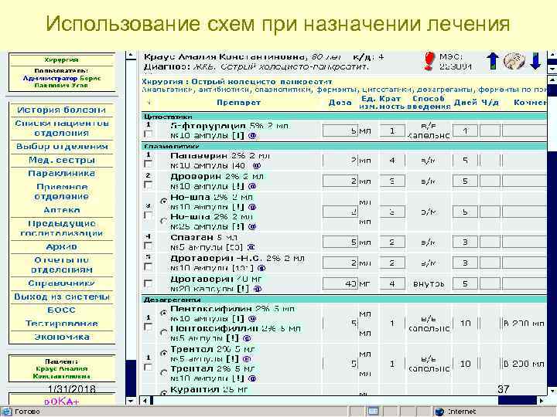Open Отчеты по отделениям link
The height and width of the screenshot is (417, 557).
click(x=61, y=265)
